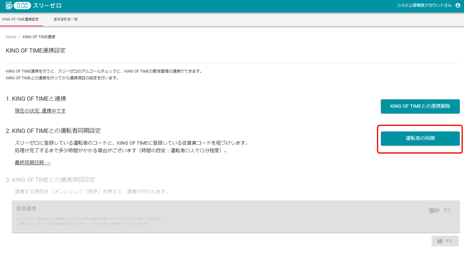Click 2. KING OF TIMEとの運転者同期設定 heading
The width and height of the screenshot is (464, 253).
pos(53,130)
